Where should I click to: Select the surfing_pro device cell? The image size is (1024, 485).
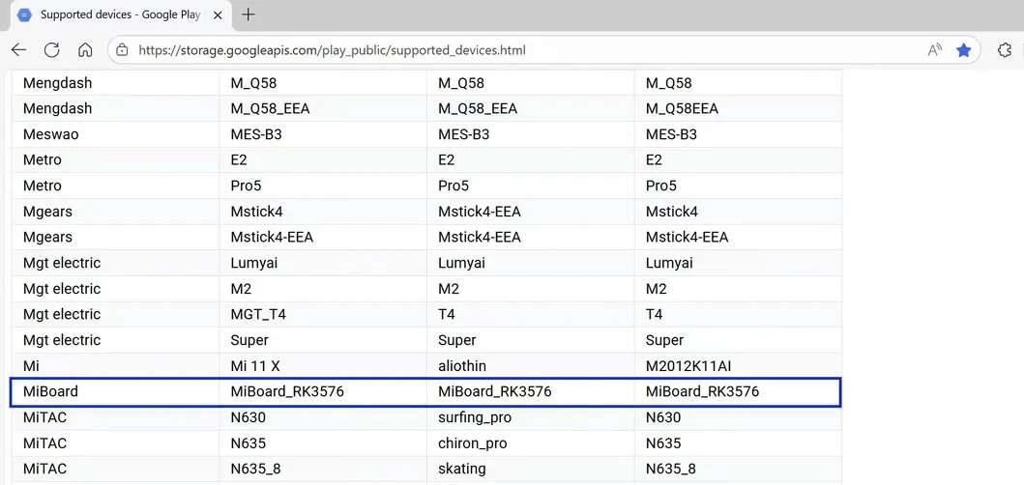tap(475, 417)
